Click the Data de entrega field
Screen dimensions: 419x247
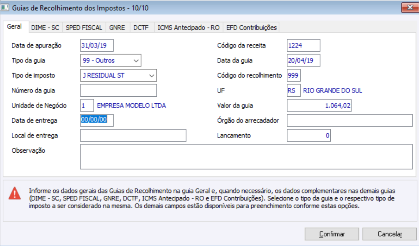coord(97,120)
